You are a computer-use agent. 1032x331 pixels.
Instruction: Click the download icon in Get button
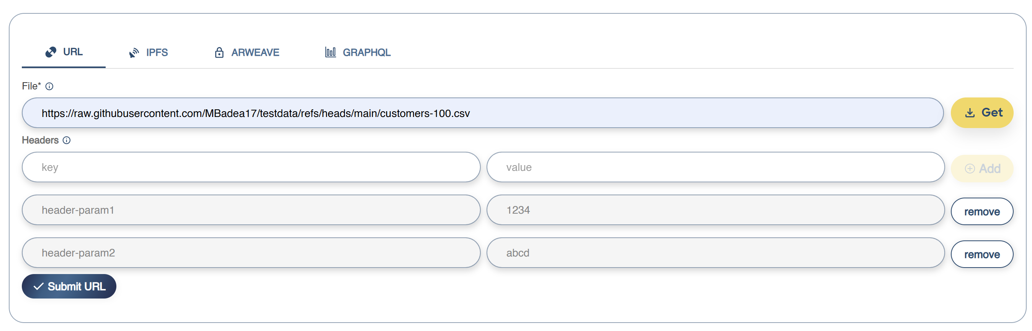click(970, 113)
